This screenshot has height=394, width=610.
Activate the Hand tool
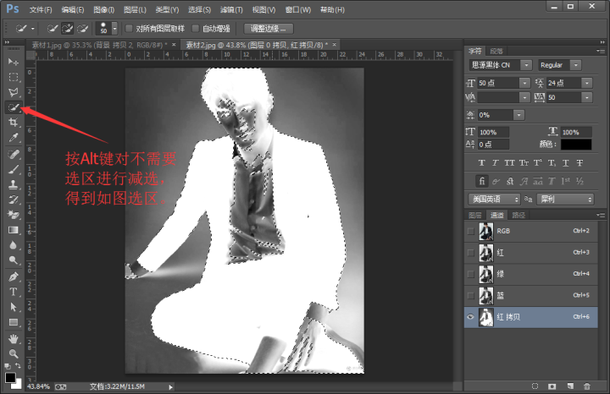pyautogui.click(x=14, y=338)
